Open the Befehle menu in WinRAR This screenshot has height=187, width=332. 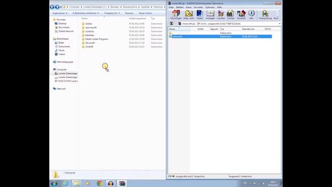[x=180, y=7]
